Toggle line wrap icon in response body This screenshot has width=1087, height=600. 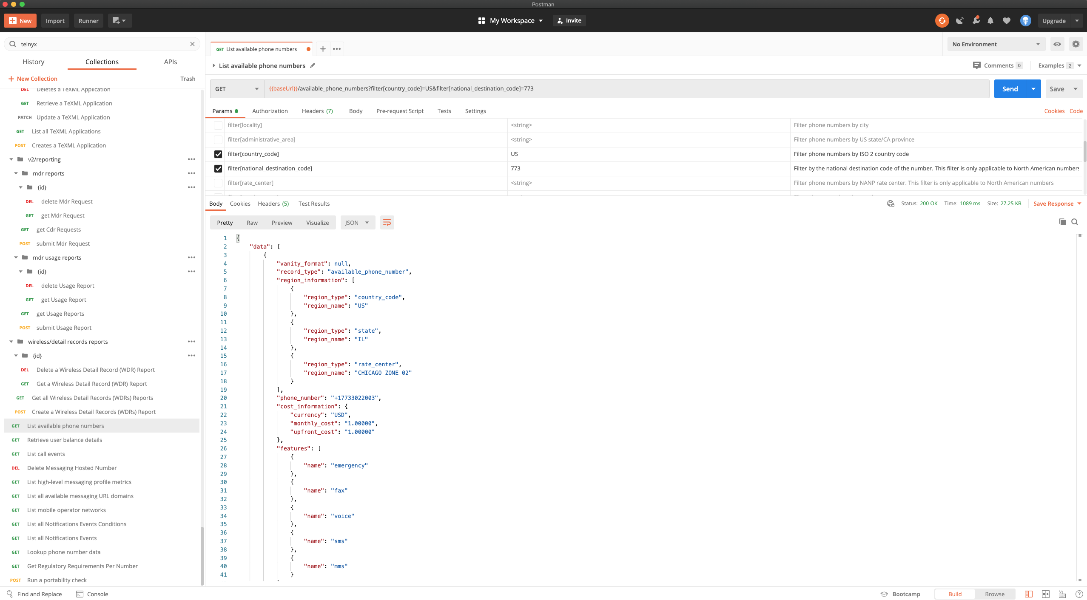[387, 223]
